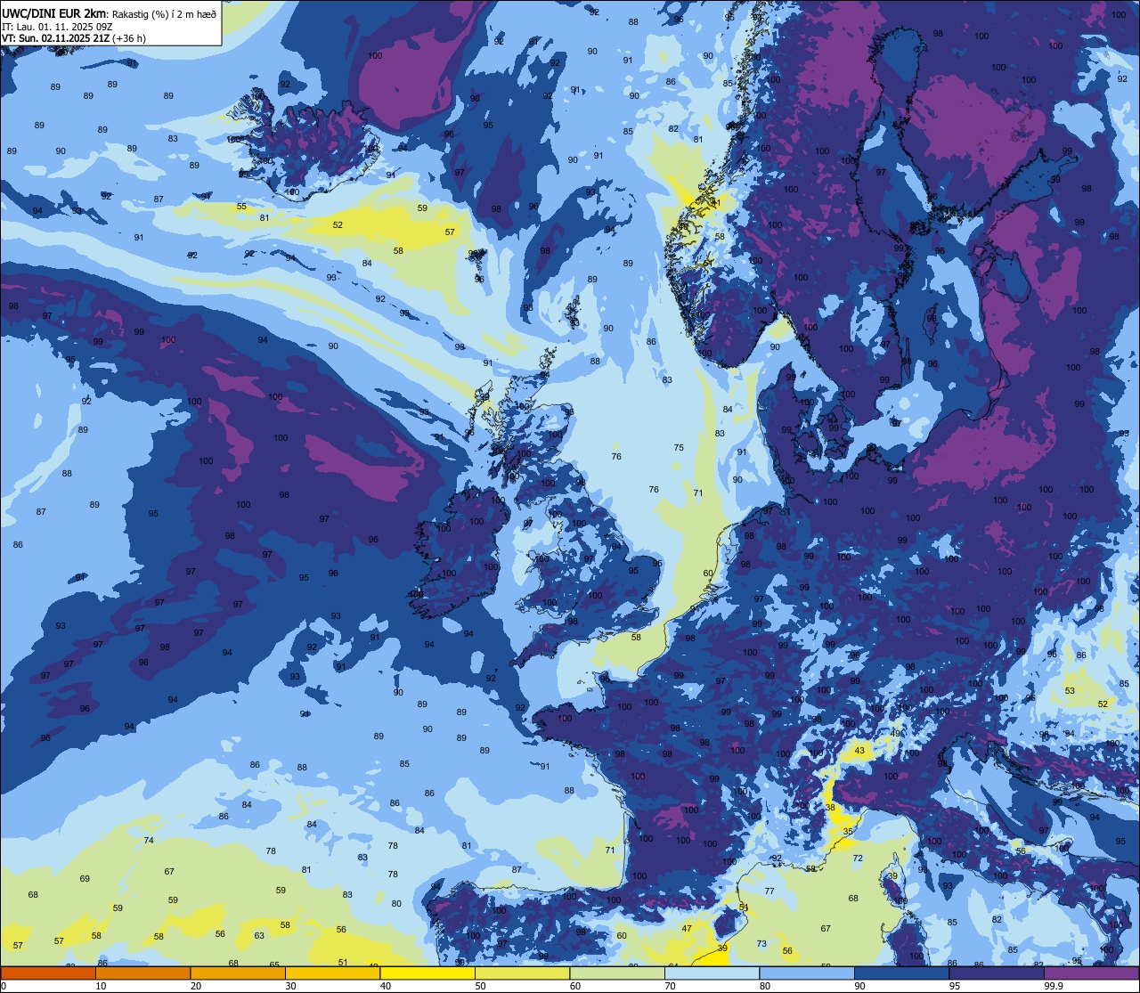This screenshot has width=1140, height=993.
Task: Click the '73' humidity value on the map
Action: coord(761,943)
